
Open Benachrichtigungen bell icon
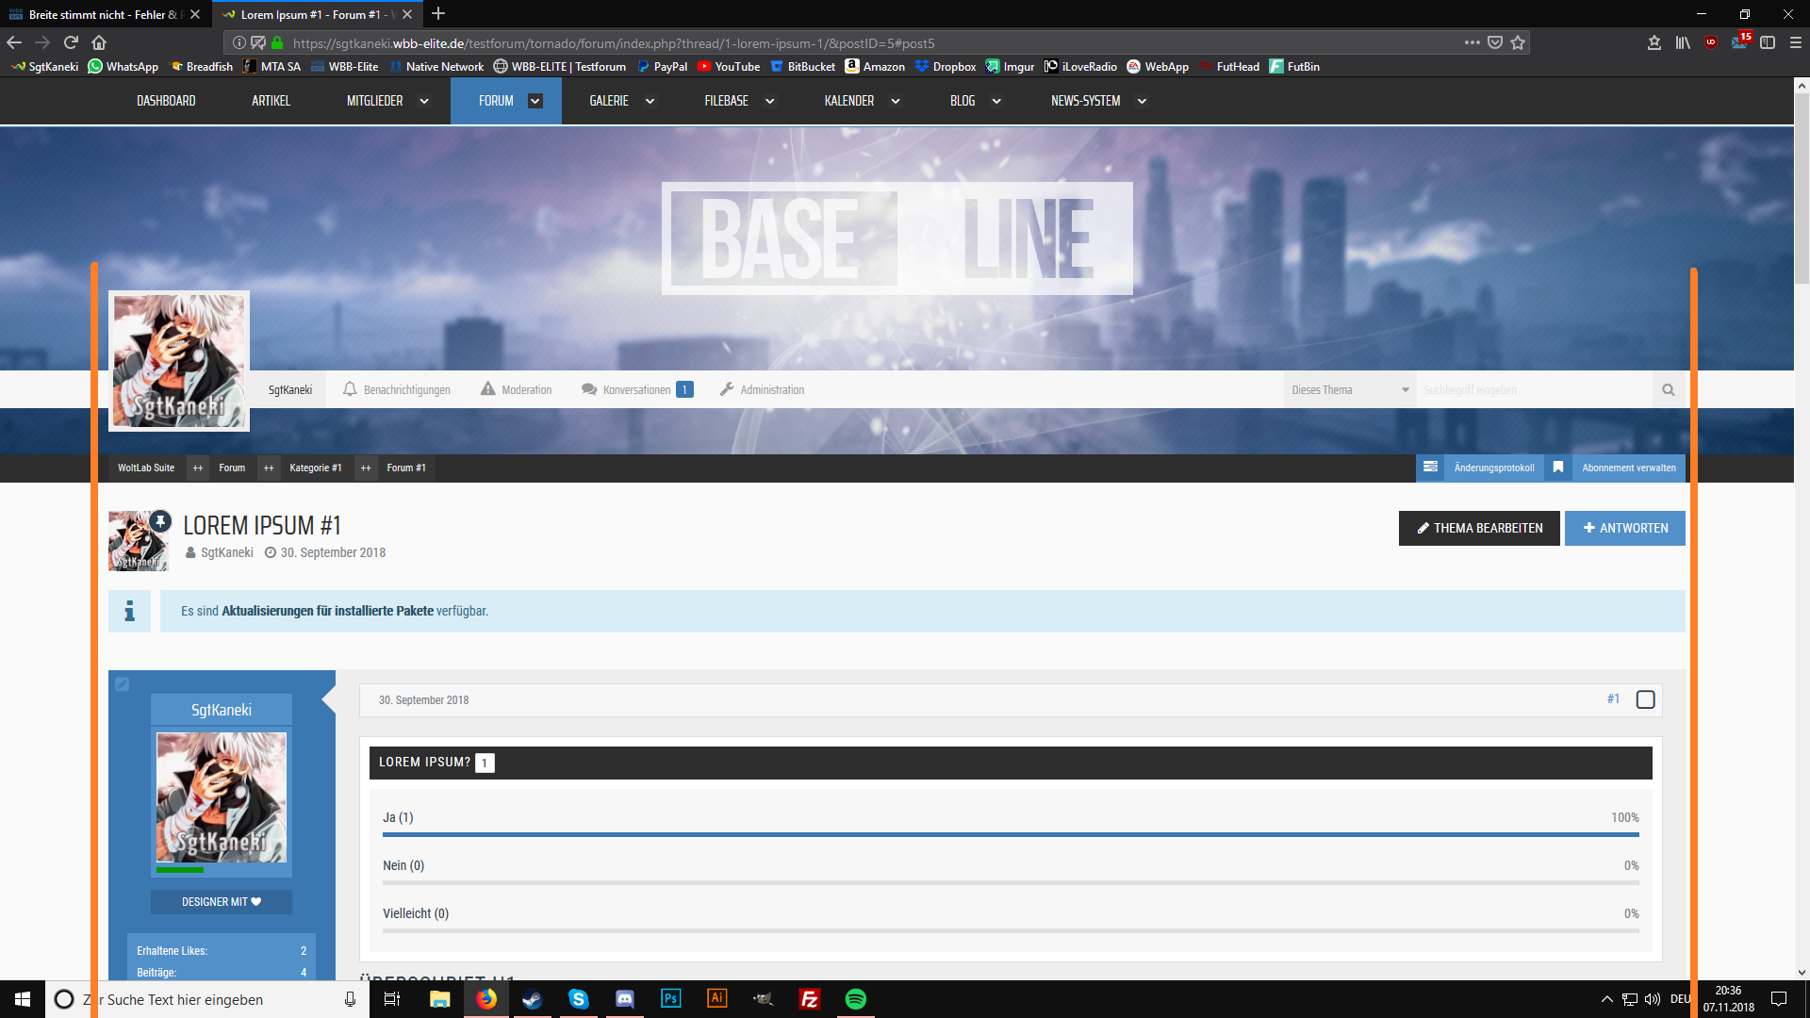click(x=350, y=389)
